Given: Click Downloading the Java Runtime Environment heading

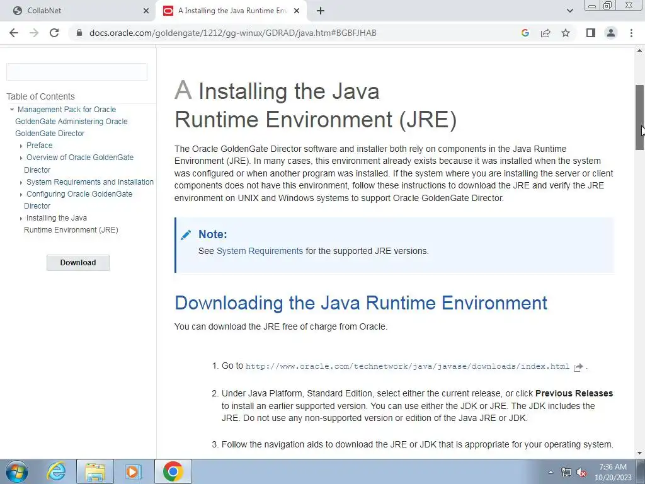Looking at the screenshot, I should tap(361, 303).
